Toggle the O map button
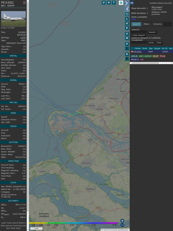Screen dimensions: 173x231 pyautogui.click(x=127, y=23)
